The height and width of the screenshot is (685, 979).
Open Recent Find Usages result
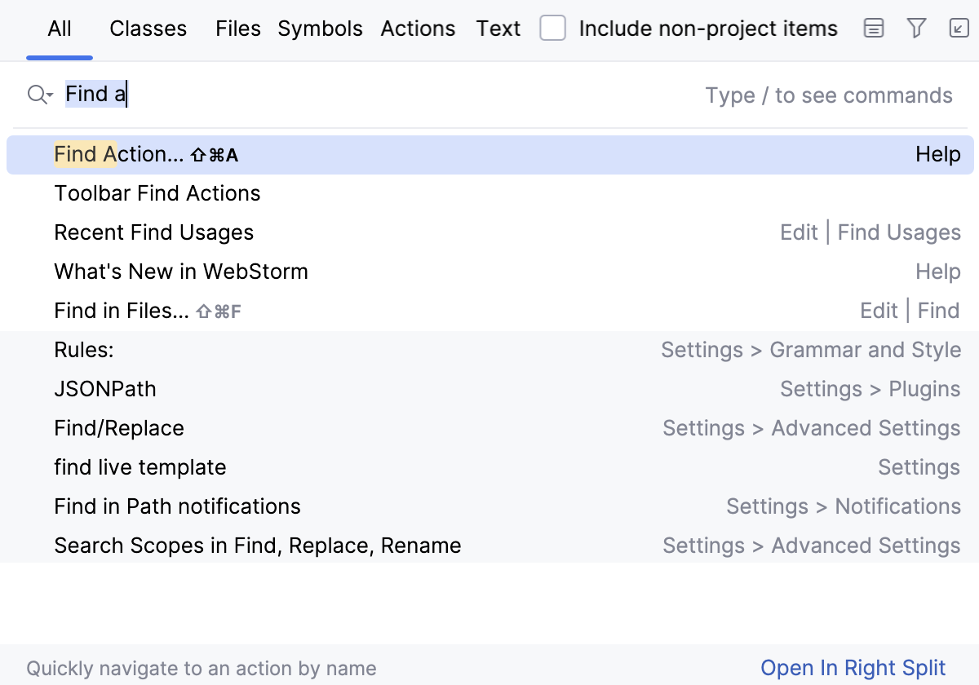click(x=154, y=232)
